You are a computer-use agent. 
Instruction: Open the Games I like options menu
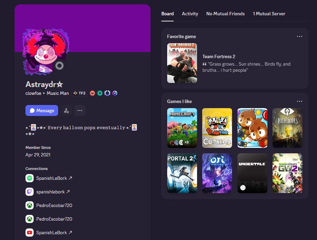point(300,101)
